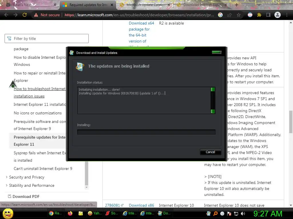
Task: Switch to the Yahoo smiley taskbar button
Action: [95, 213]
